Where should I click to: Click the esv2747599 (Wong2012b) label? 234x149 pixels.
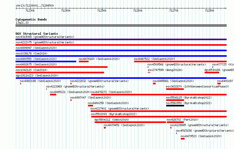point(165,70)
